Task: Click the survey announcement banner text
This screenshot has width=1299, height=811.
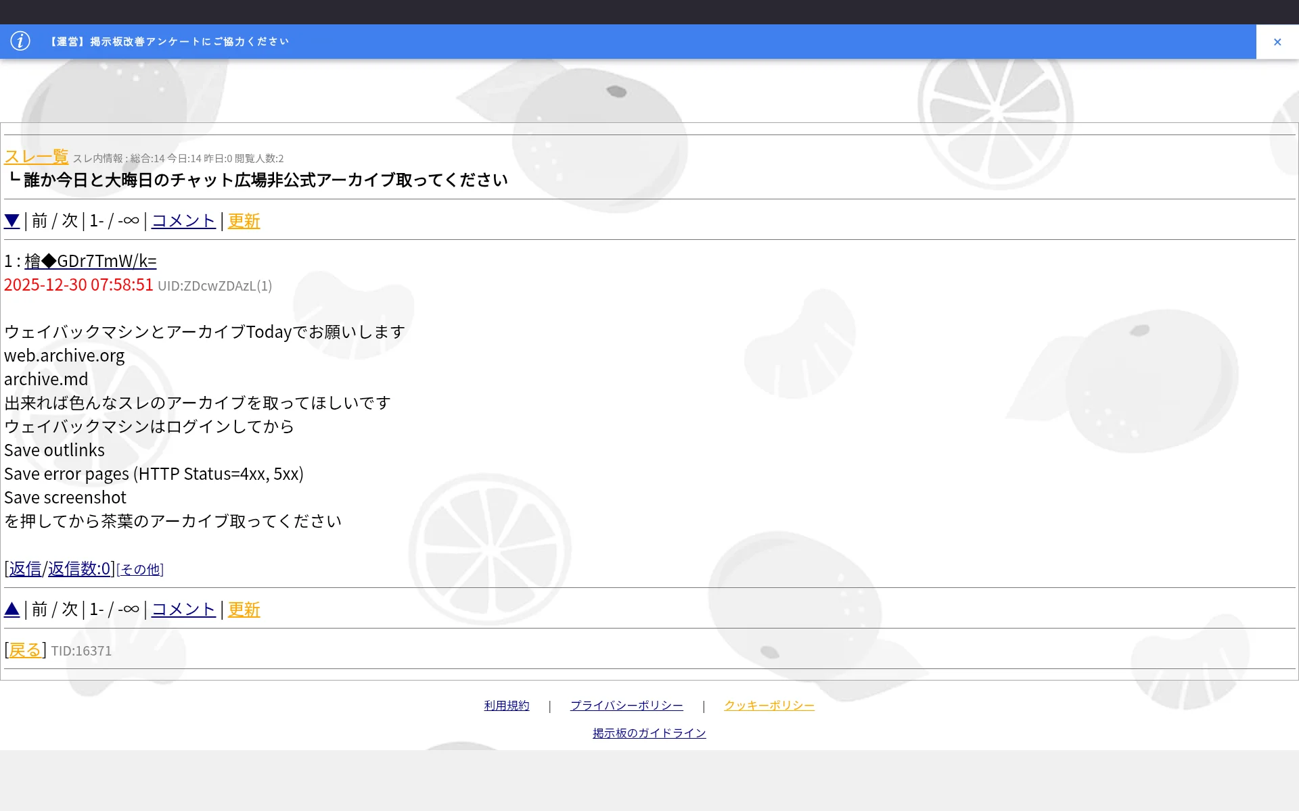Action: (169, 42)
